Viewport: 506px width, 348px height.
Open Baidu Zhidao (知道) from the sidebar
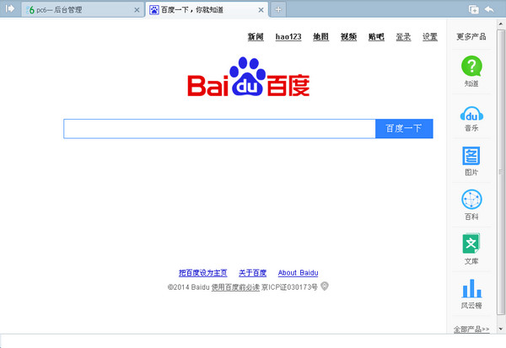click(471, 67)
